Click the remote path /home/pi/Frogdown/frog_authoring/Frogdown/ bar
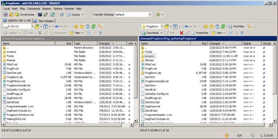The image size is (278, 139). tap(208, 39)
